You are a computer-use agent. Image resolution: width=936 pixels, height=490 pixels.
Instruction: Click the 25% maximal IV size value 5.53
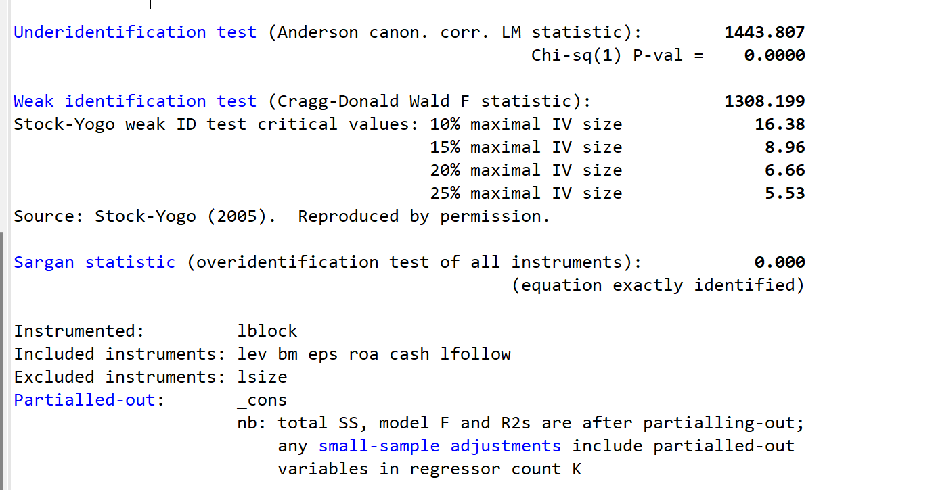pos(785,193)
